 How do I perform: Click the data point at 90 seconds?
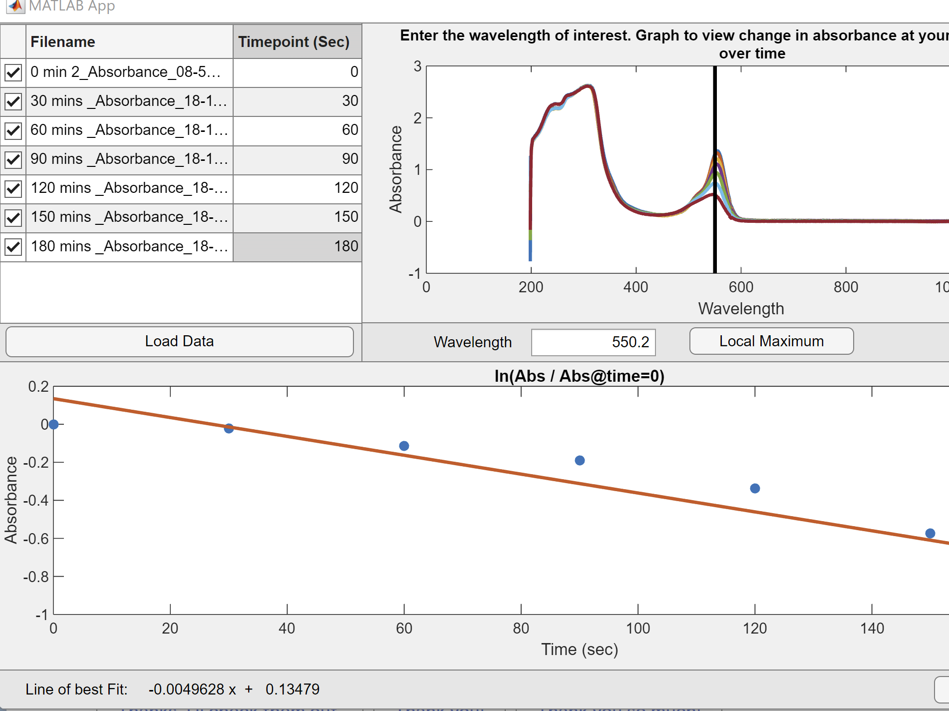[x=580, y=460]
